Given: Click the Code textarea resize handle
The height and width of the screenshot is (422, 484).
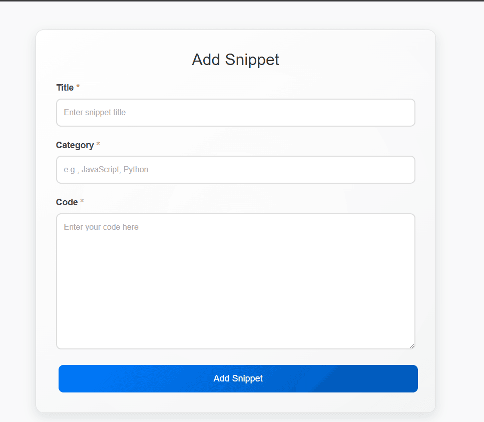Looking at the screenshot, I should click(x=412, y=345).
